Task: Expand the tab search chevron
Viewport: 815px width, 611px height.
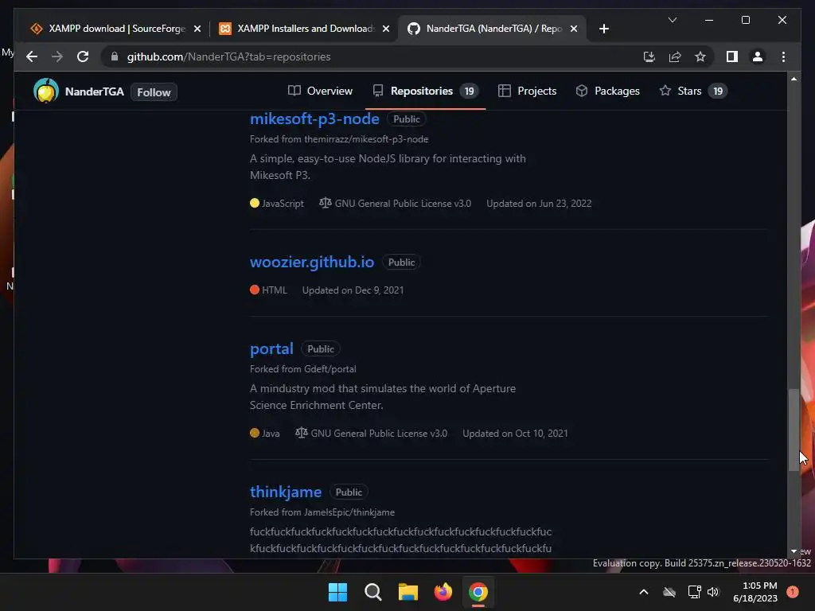Action: 672,20
